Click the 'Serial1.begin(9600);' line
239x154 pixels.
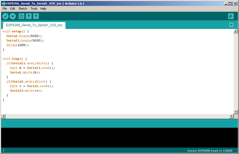coord(25,41)
